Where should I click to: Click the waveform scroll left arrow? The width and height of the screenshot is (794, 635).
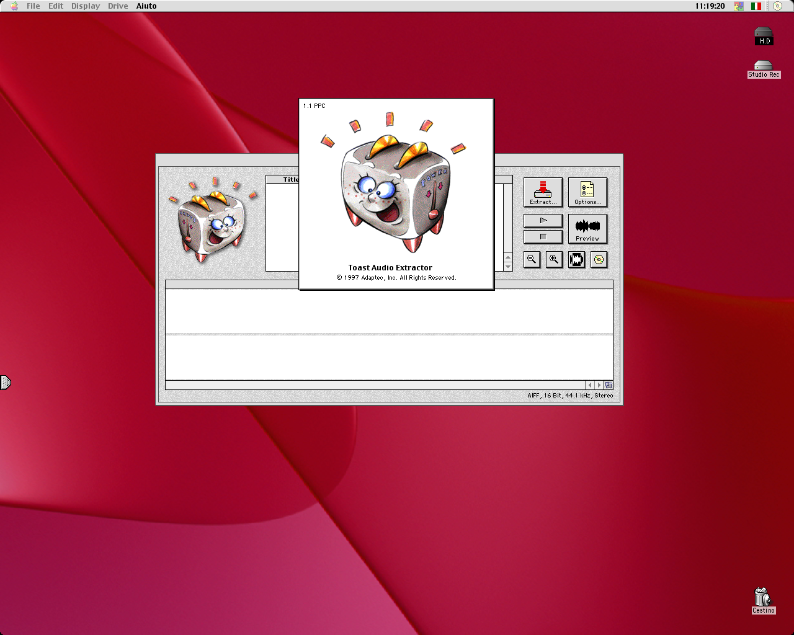point(590,385)
